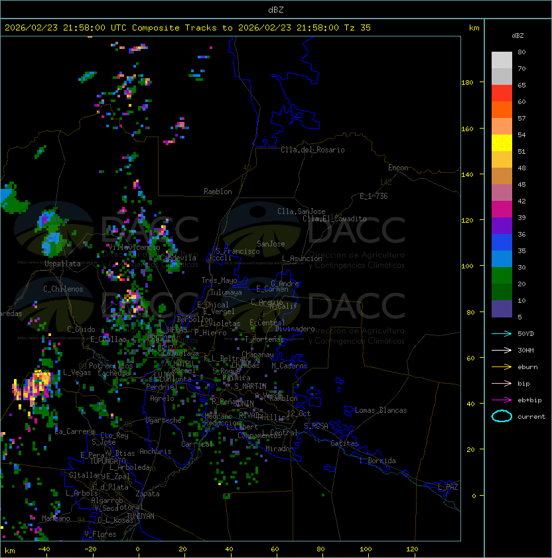Click the pink bip arrow in legend
Viewport: 552px width, 558px height.
[x=502, y=383]
